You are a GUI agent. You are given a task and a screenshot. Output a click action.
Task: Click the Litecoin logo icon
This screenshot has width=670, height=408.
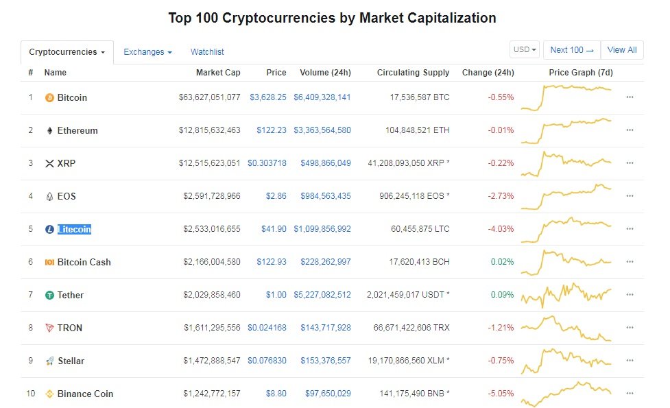click(49, 229)
